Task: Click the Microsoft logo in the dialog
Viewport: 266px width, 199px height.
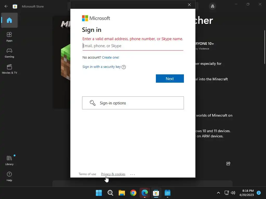Action: point(96,18)
